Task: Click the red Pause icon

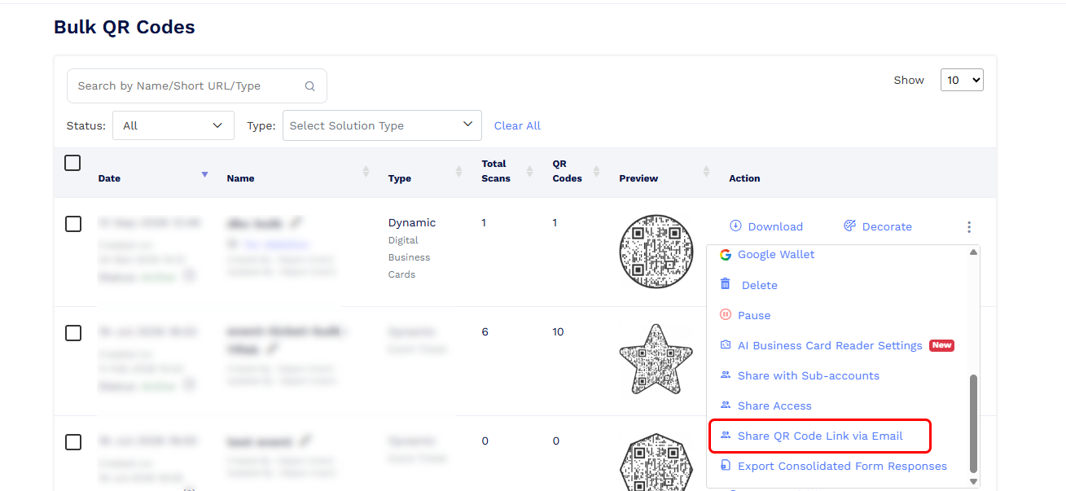Action: (x=726, y=314)
